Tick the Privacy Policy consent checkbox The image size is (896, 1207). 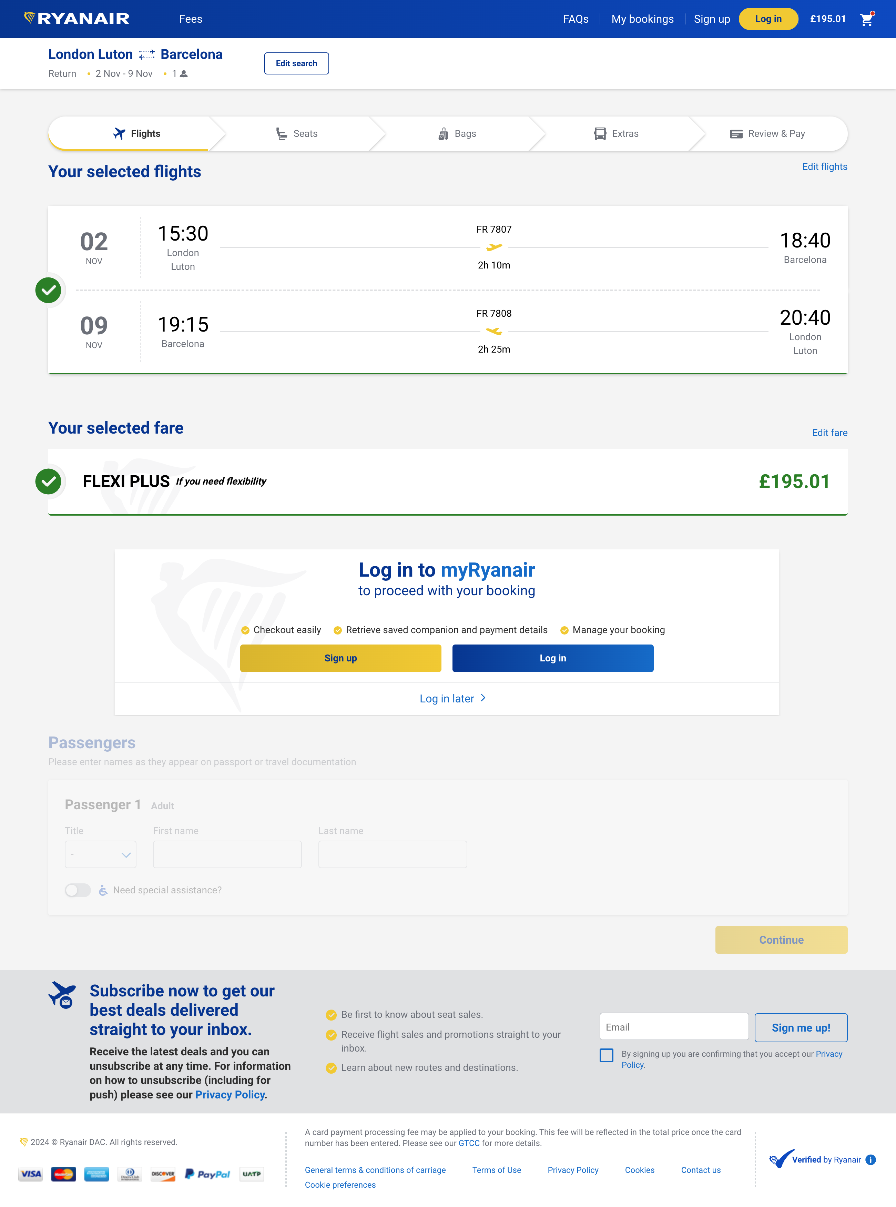click(x=607, y=1055)
